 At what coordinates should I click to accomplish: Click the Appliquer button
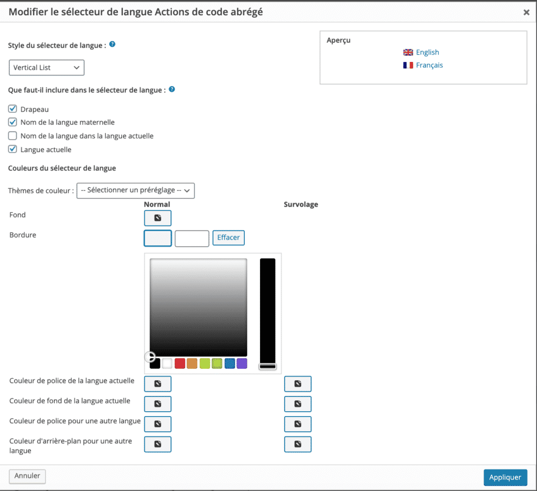[505, 477]
